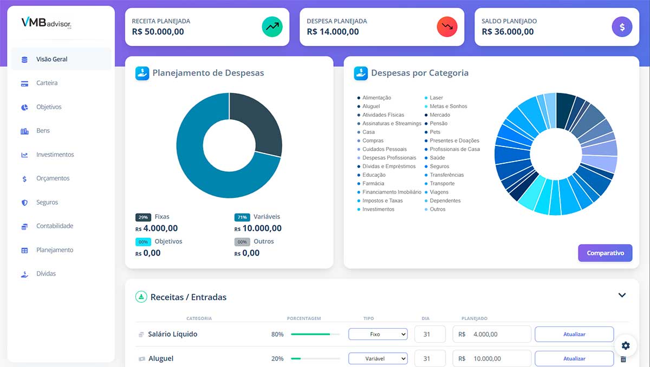Image resolution: width=650 pixels, height=367 pixels.
Task: Click the Receitas / Entradas download icon
Action: [141, 297]
